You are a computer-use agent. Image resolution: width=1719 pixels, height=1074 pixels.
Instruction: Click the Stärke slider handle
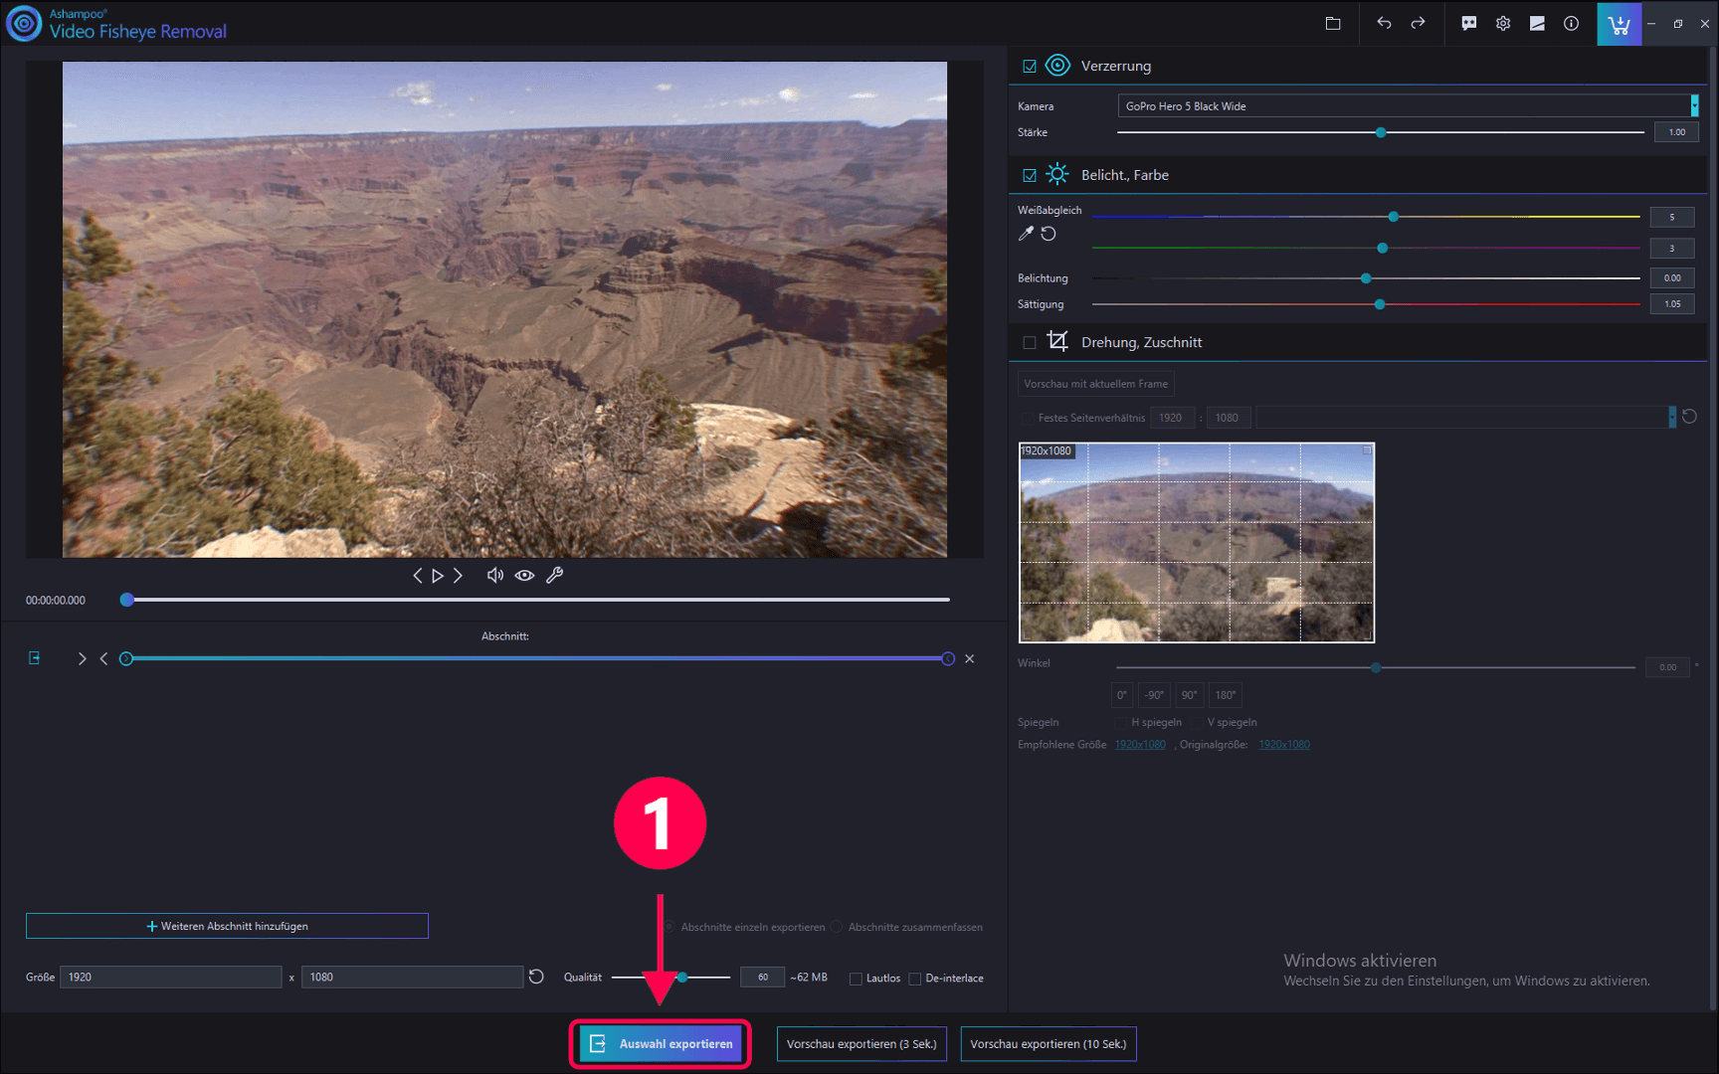[x=1381, y=132]
